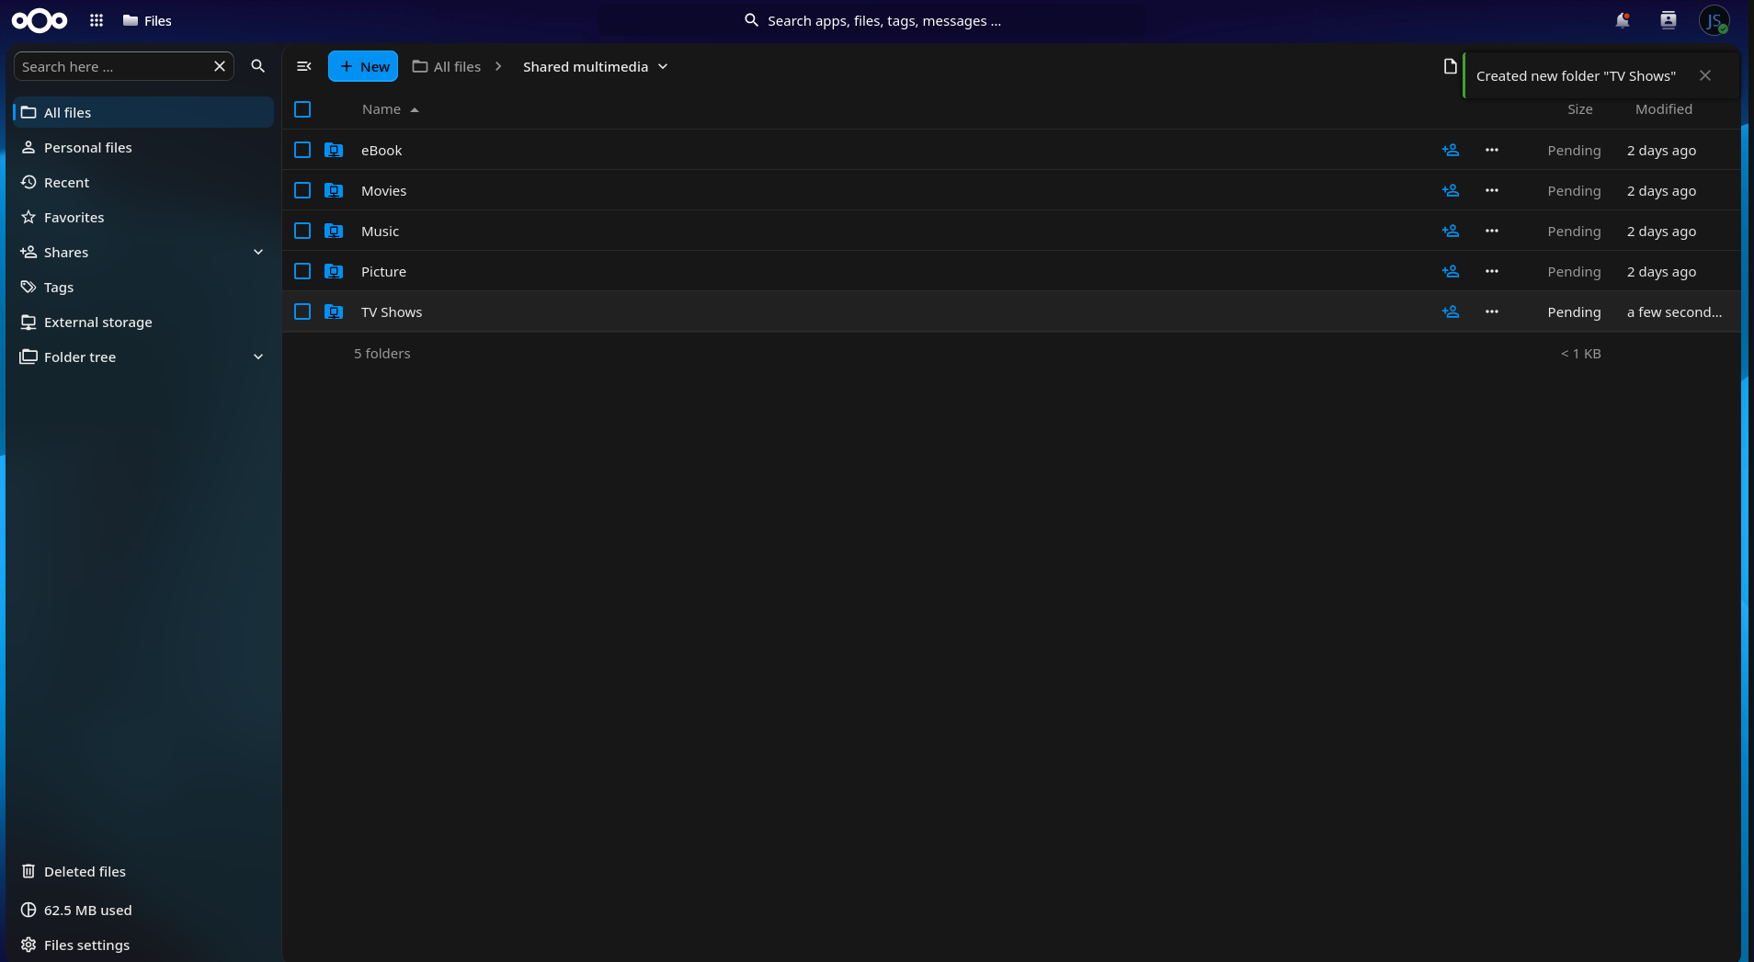This screenshot has width=1754, height=962.
Task: Dismiss the 'Created new folder' notification
Action: (x=1705, y=75)
